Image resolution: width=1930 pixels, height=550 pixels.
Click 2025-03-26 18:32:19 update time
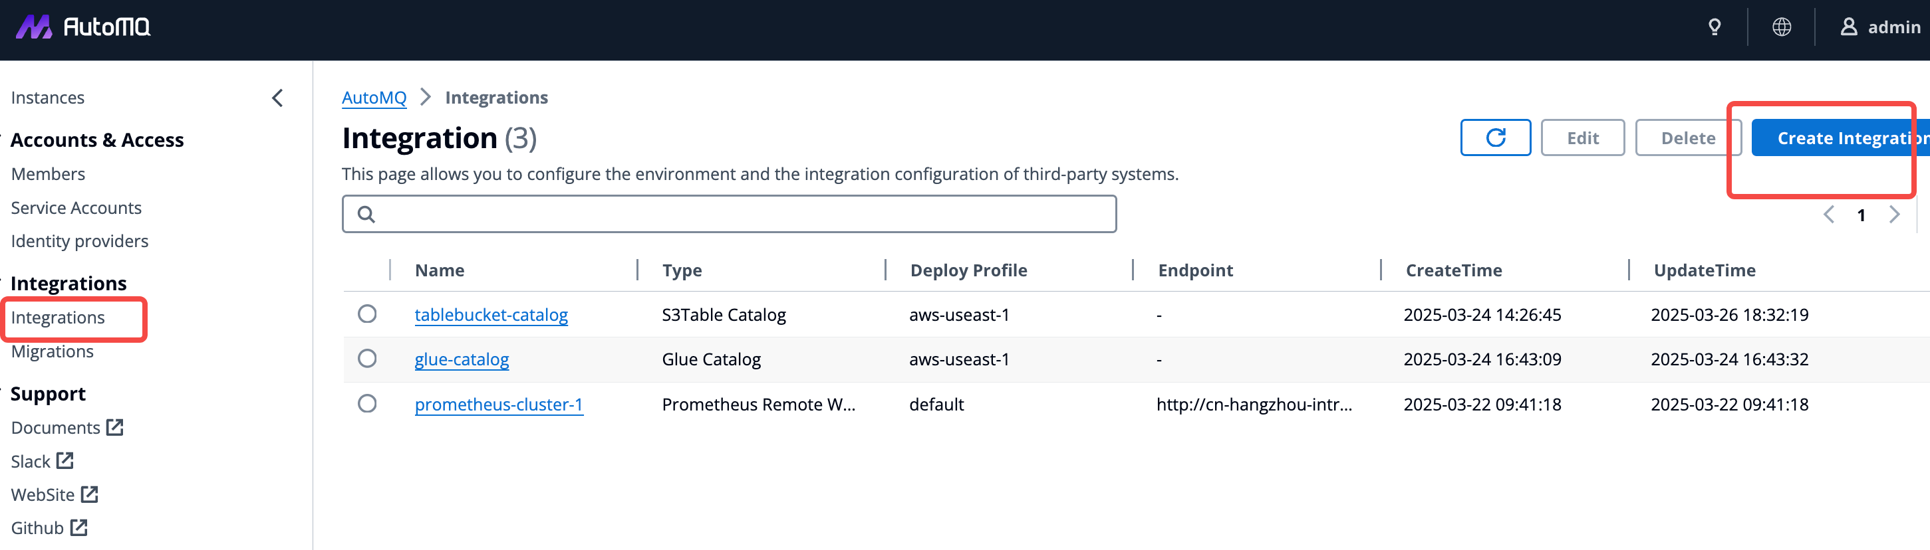tap(1729, 315)
